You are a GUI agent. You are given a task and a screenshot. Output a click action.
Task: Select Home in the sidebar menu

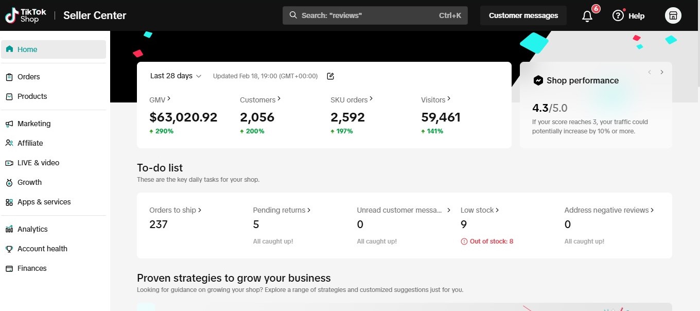coord(54,49)
